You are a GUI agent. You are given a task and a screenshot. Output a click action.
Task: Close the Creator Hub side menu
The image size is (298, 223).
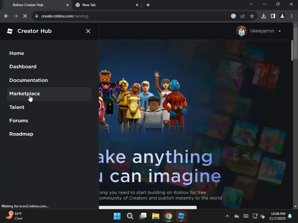[x=88, y=31]
